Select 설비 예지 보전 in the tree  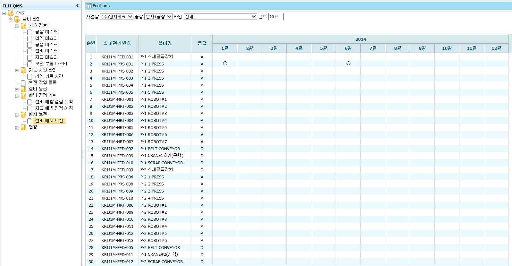pyautogui.click(x=49, y=121)
